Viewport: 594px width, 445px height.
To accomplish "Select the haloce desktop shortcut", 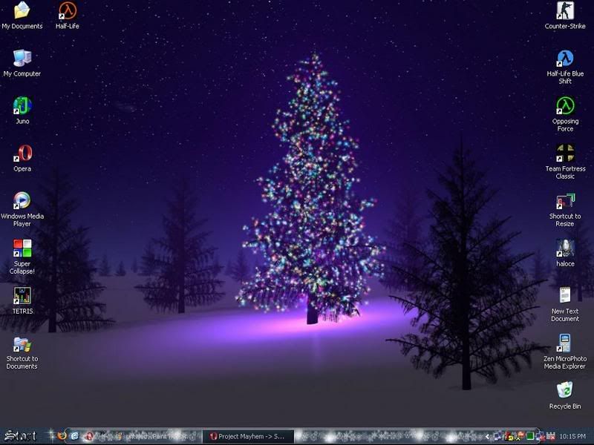I will (x=565, y=248).
